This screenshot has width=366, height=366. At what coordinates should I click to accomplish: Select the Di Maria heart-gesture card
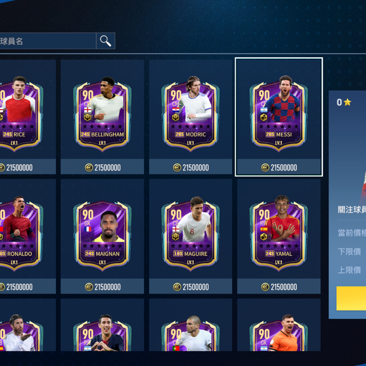(x=102, y=333)
